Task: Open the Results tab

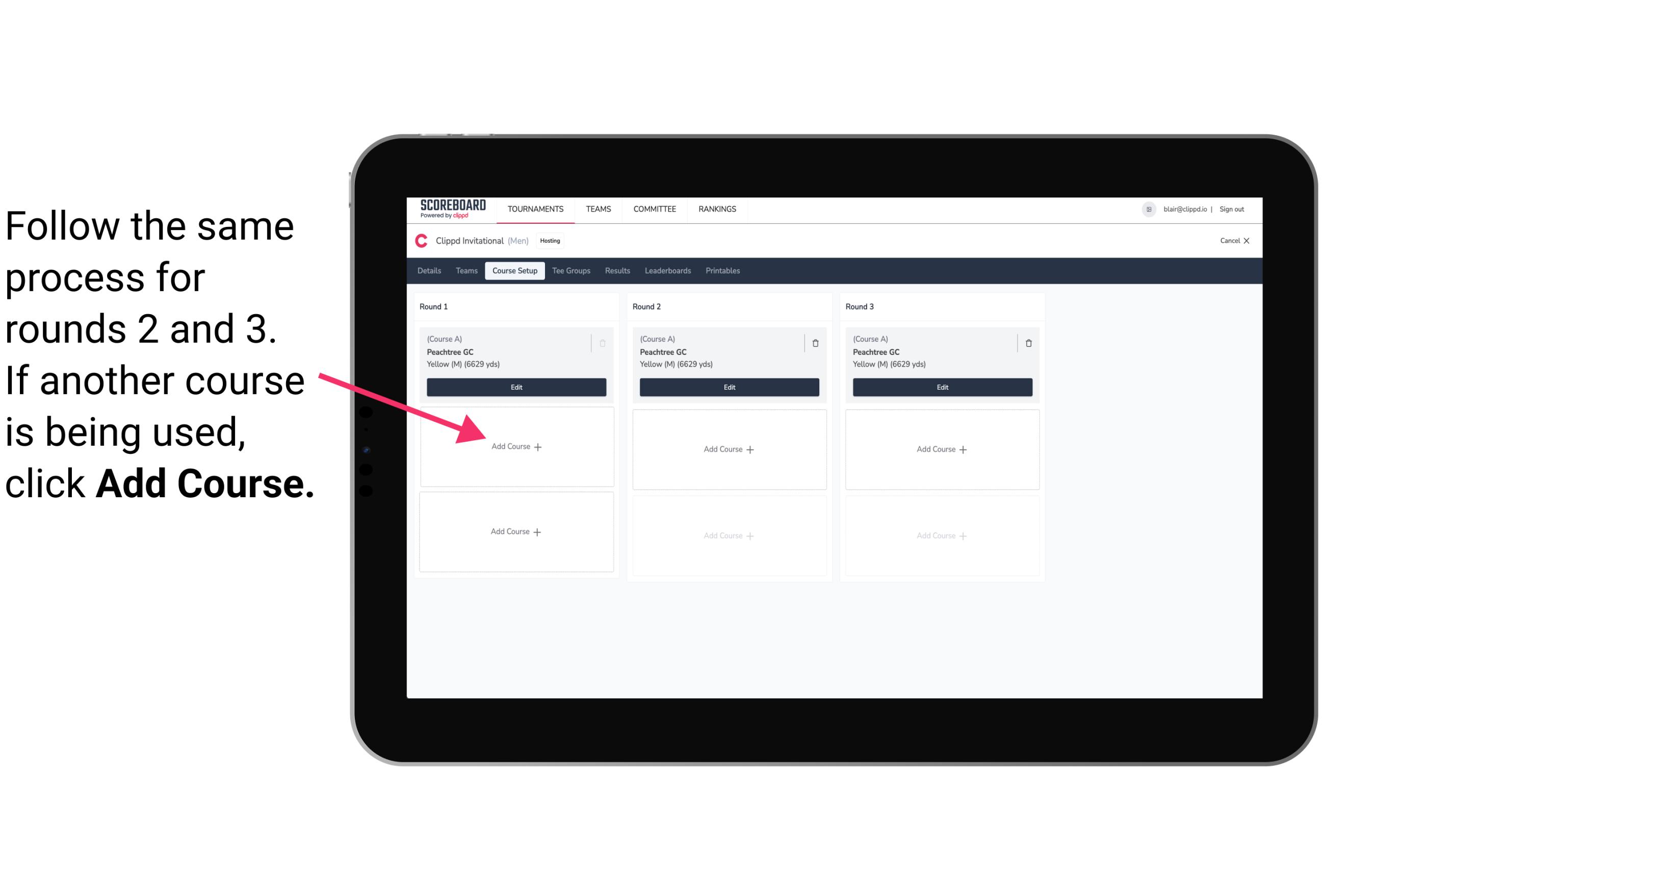Action: [618, 271]
